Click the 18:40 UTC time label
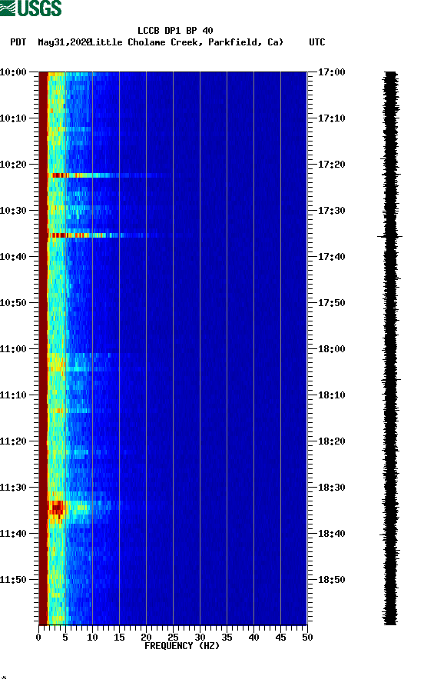This screenshot has height=686, width=424. point(331,534)
